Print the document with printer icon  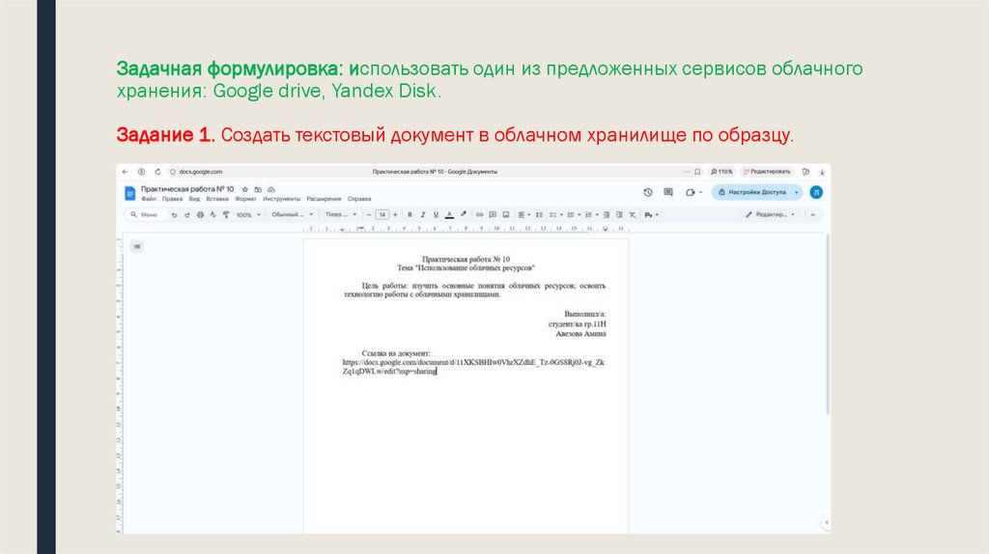click(x=200, y=215)
